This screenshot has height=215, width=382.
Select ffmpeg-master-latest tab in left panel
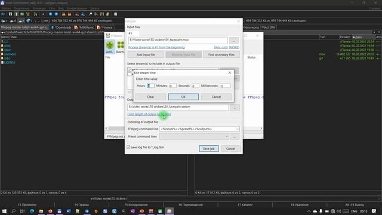[25, 27]
